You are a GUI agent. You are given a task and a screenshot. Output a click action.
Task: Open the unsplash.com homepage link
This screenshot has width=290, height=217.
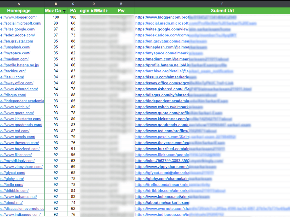pos(15,47)
